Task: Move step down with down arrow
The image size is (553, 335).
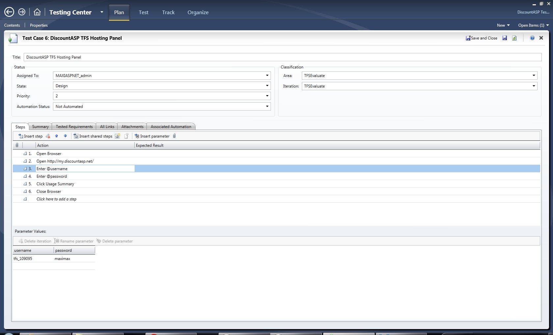Action: click(65, 136)
